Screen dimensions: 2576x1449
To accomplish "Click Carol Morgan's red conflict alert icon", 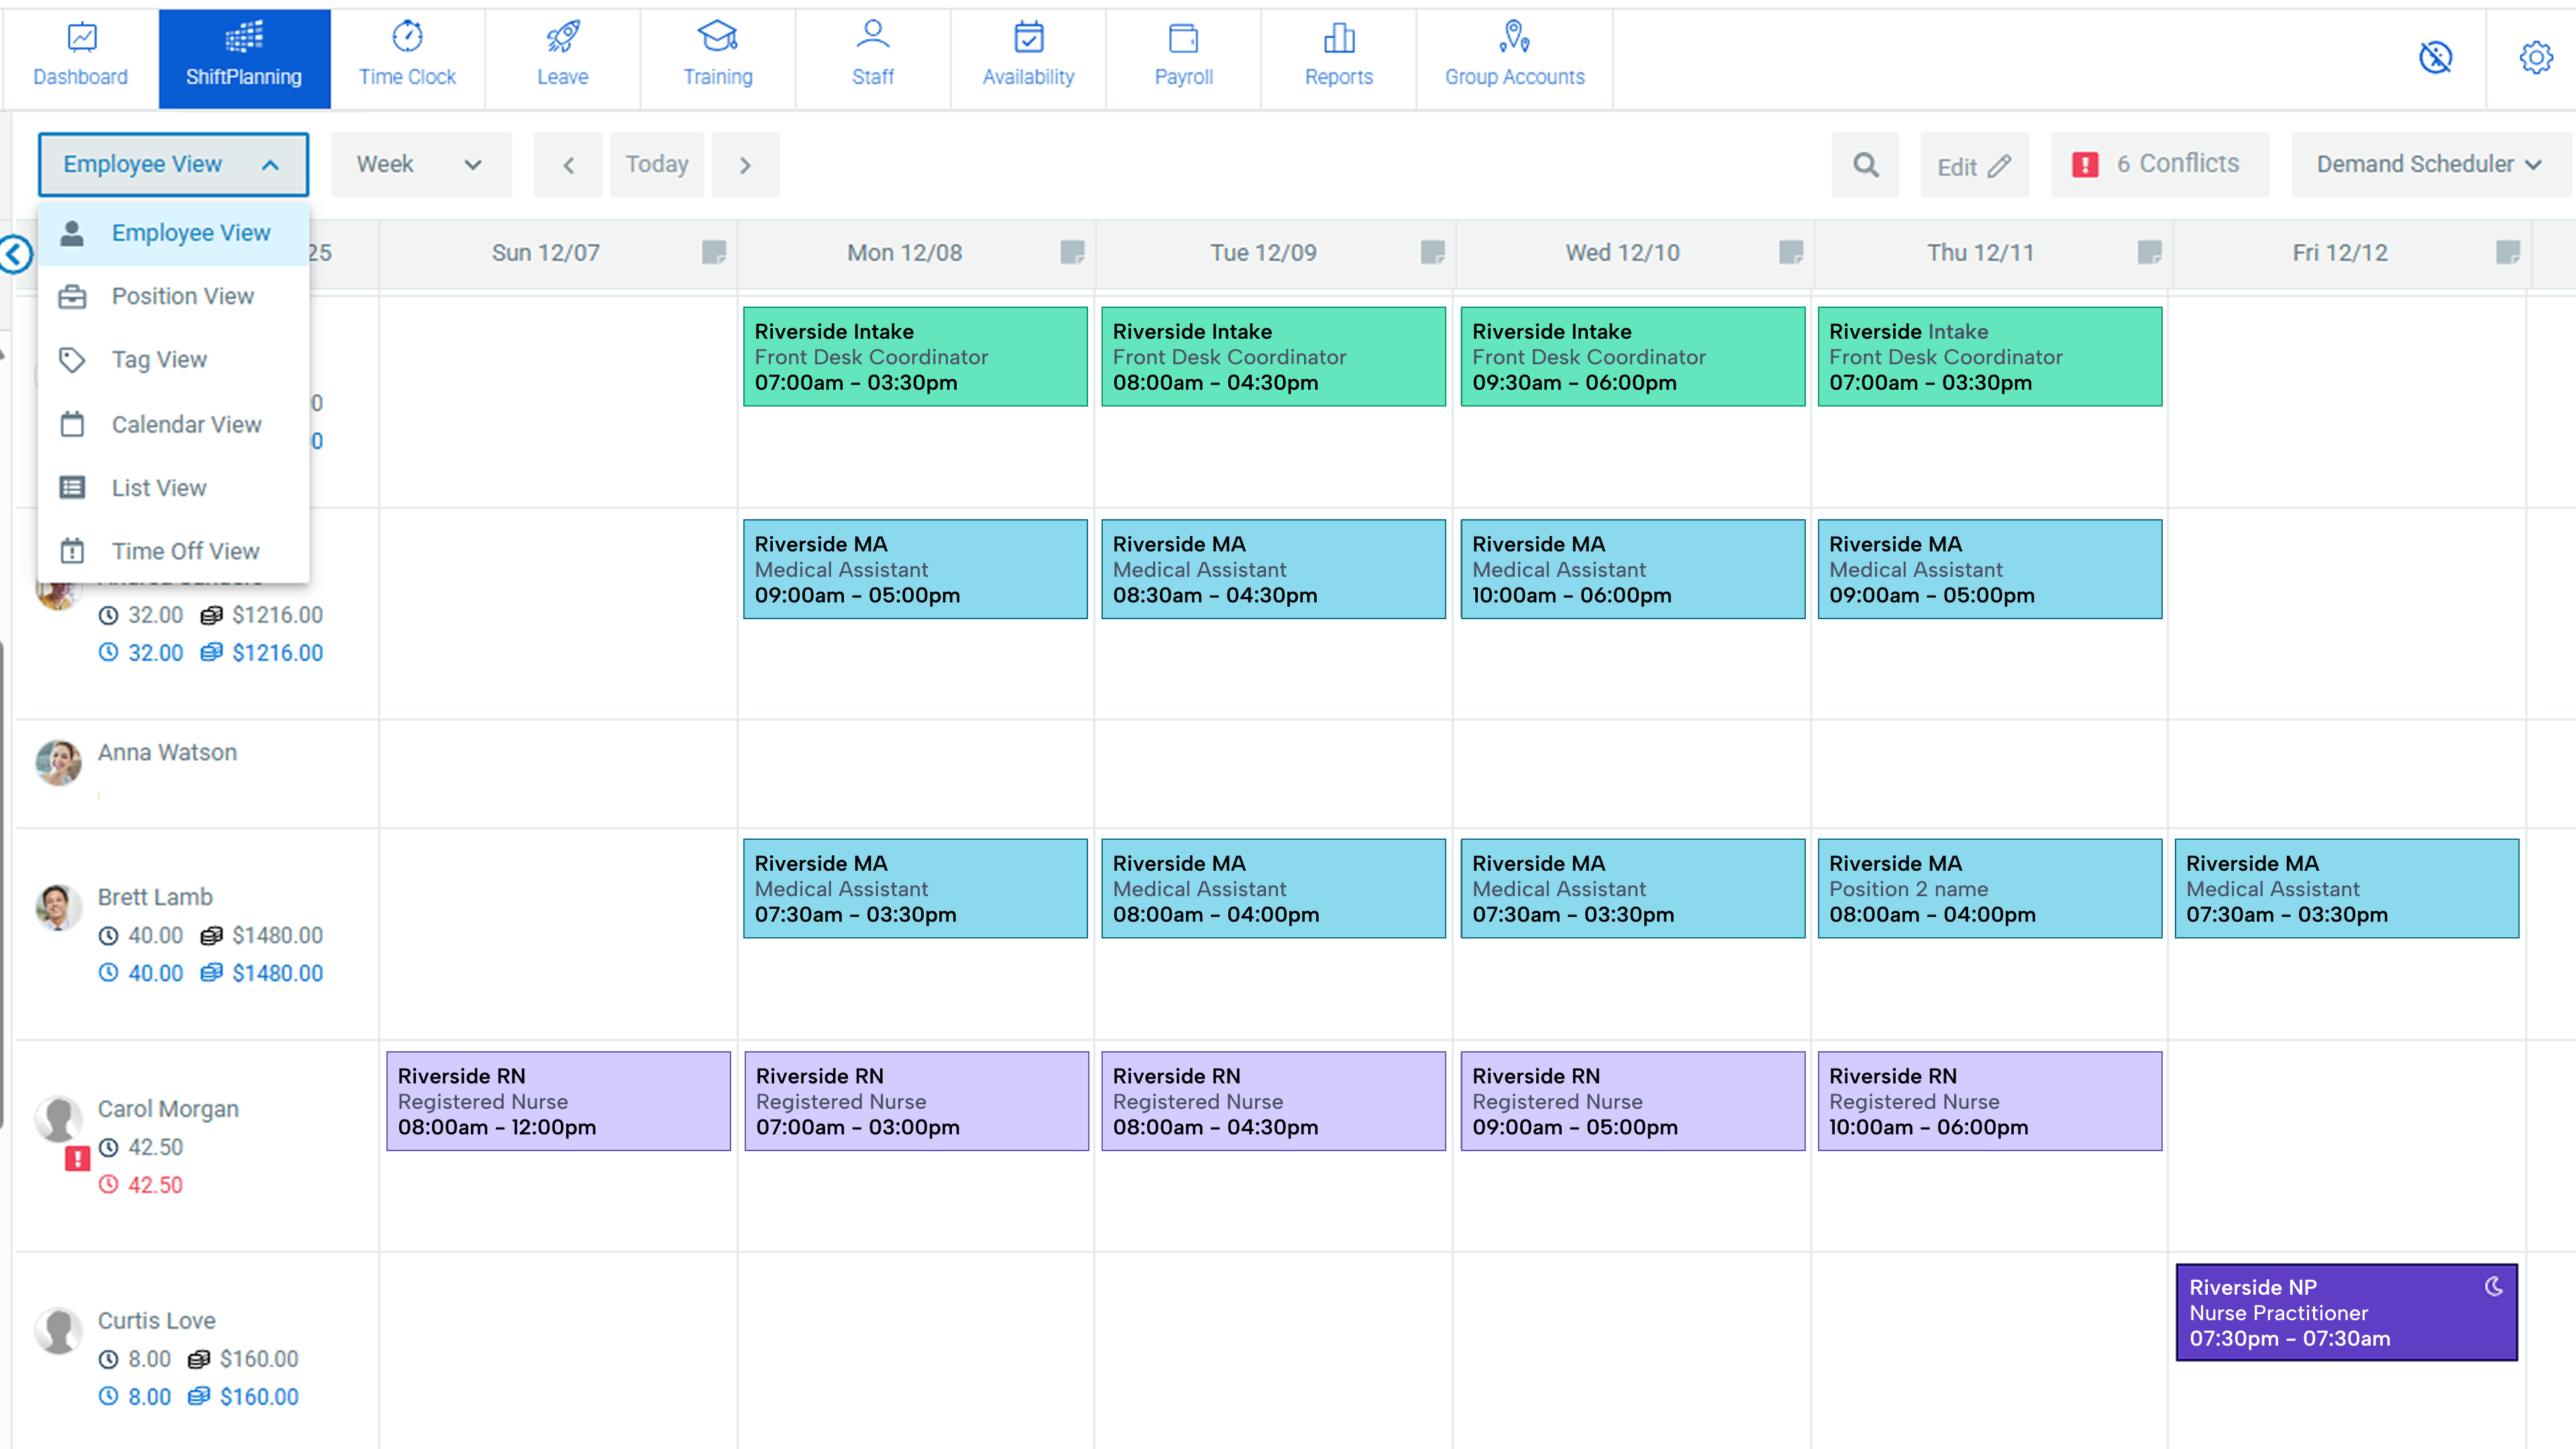I will tap(77, 1159).
